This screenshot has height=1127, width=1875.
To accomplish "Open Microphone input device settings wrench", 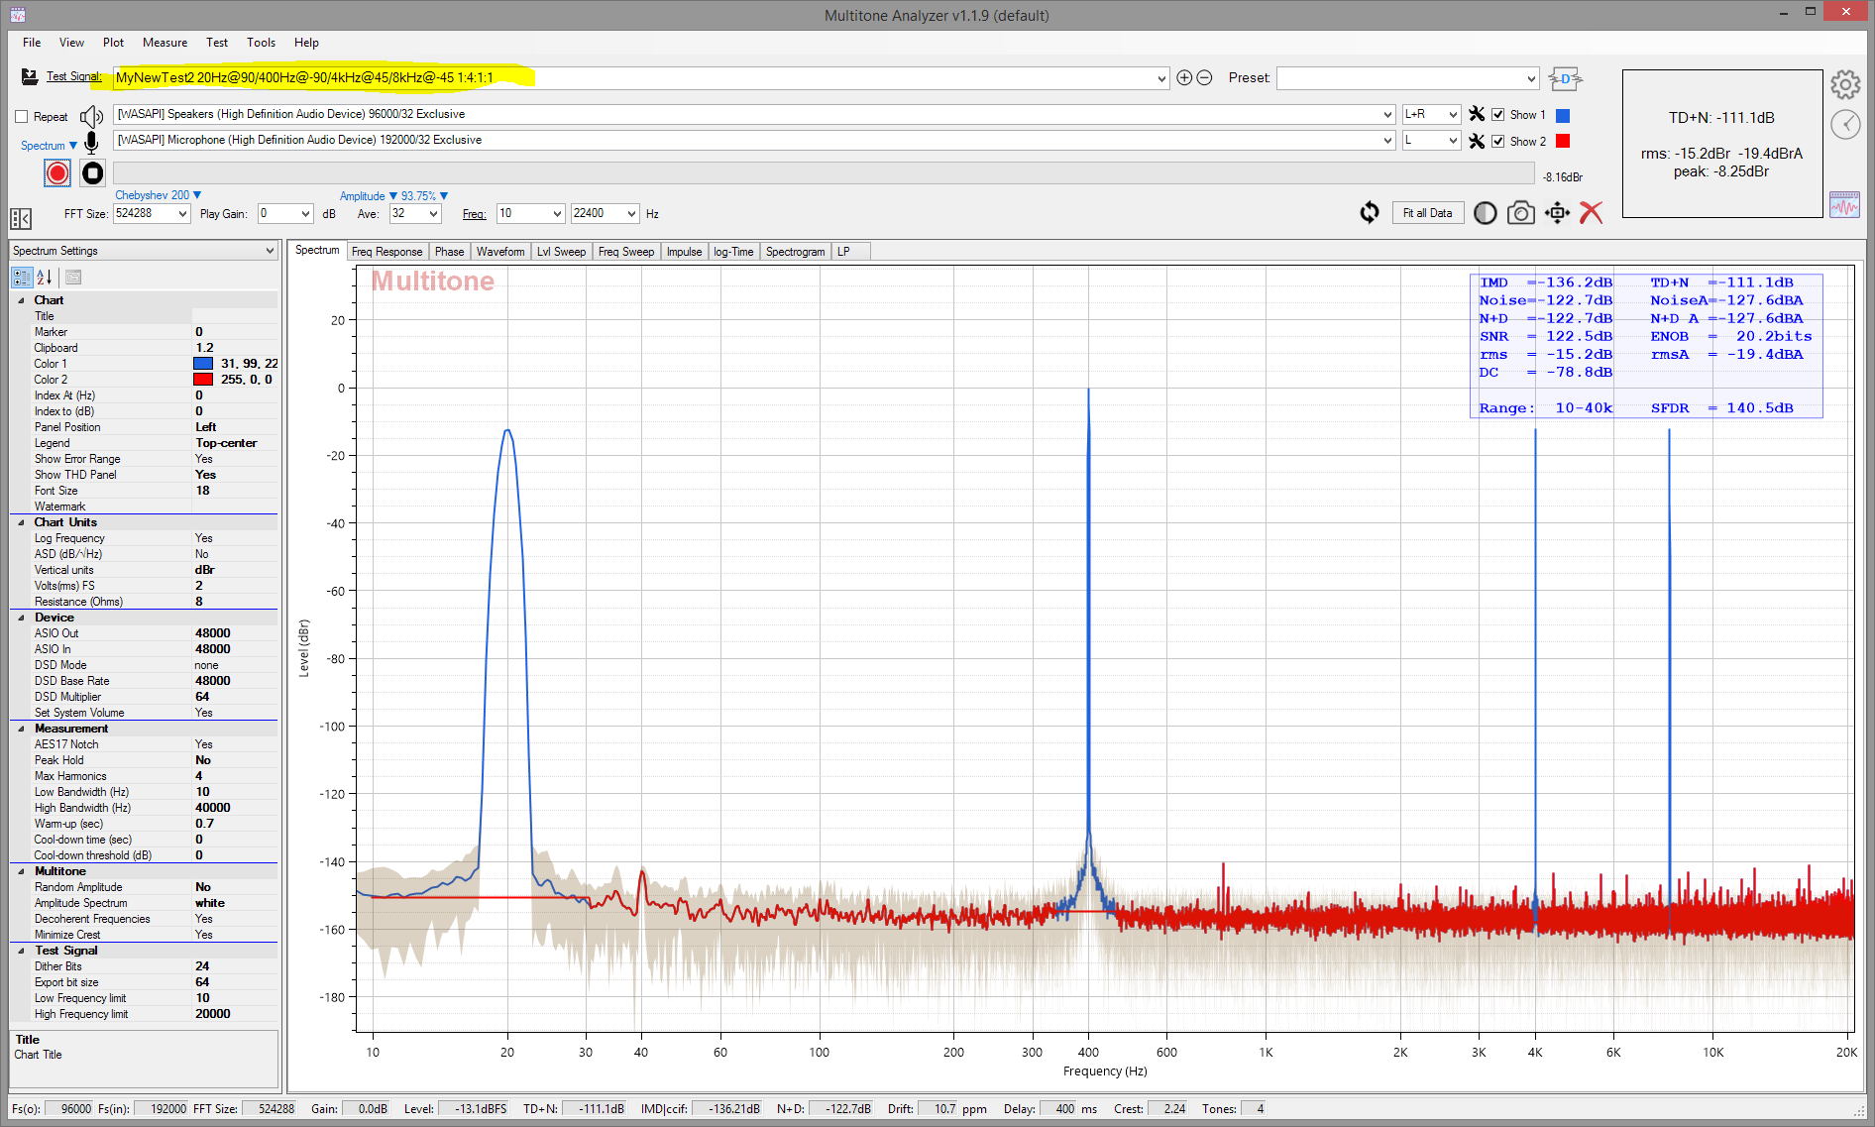I will (x=1477, y=141).
